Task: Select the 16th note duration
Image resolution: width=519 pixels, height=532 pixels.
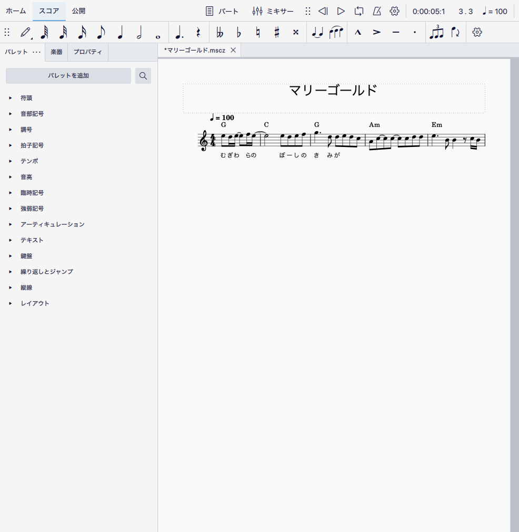Action: 82,32
